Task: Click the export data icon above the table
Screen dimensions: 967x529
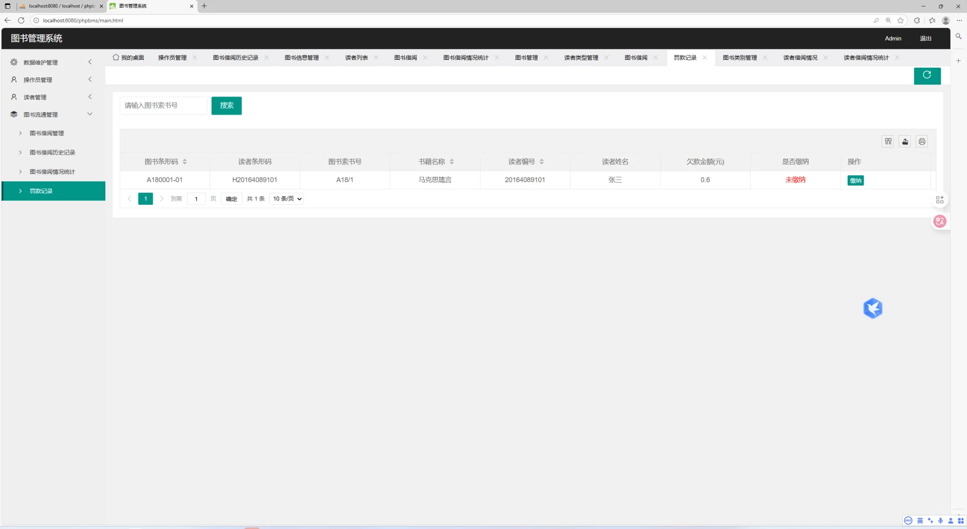Action: (x=904, y=141)
